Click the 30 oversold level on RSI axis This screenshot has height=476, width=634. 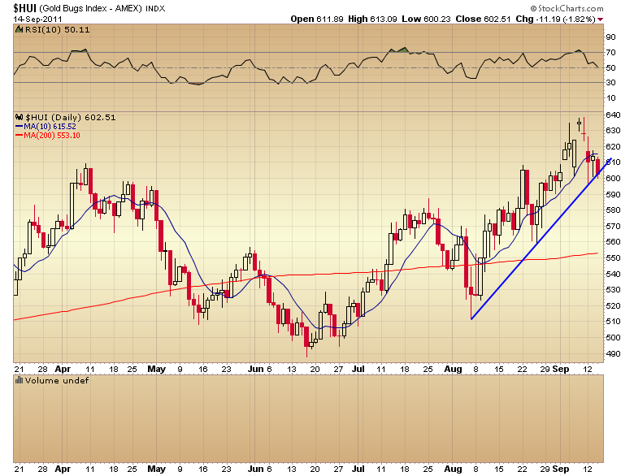(610, 82)
